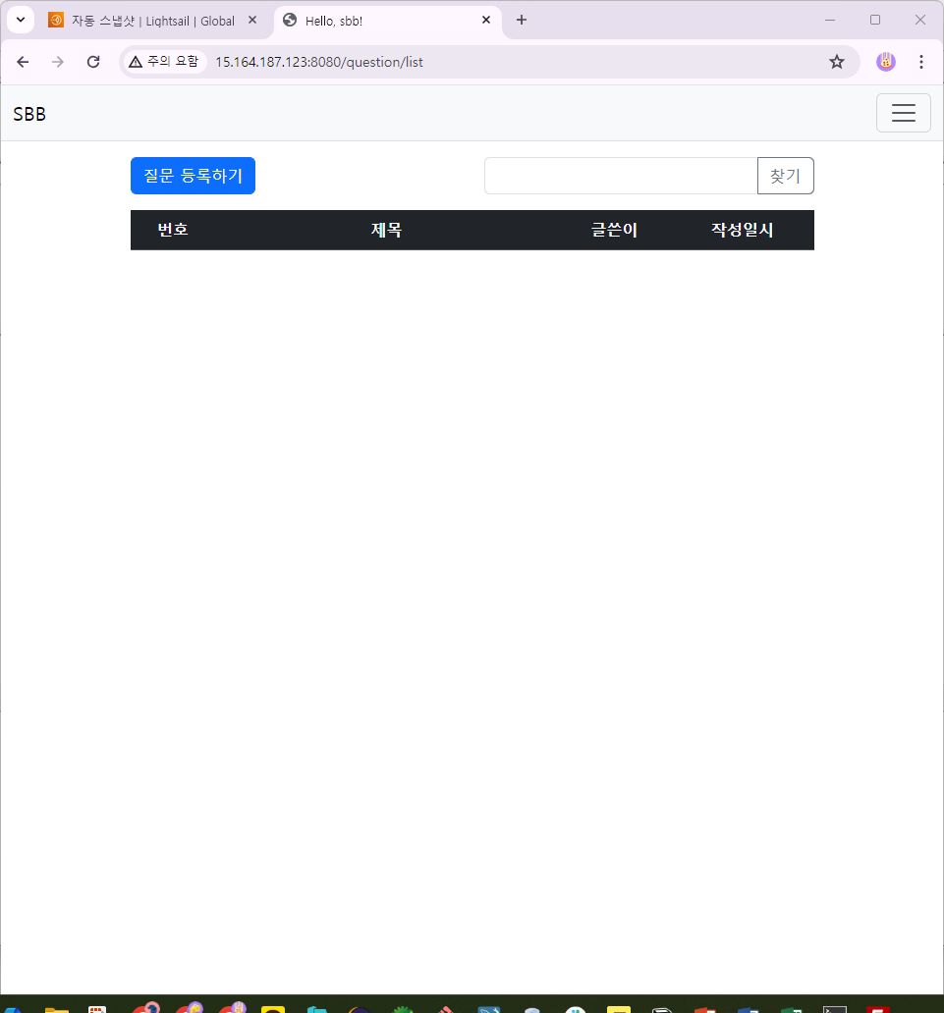Expand the hamburger navigation menu
944x1013 pixels.
coord(904,113)
